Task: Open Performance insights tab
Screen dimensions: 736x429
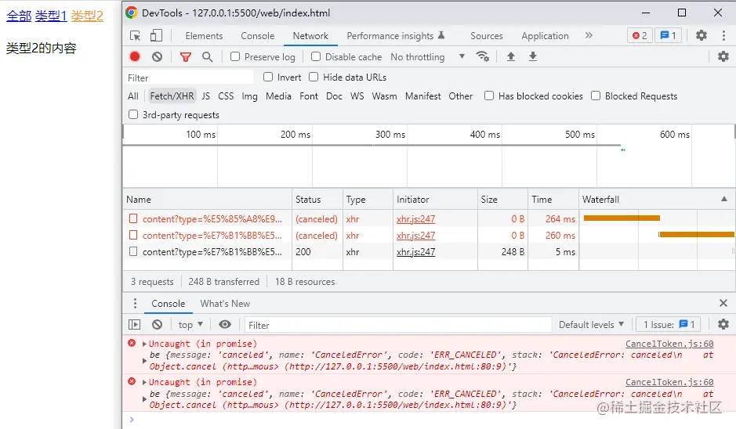Action: [395, 36]
